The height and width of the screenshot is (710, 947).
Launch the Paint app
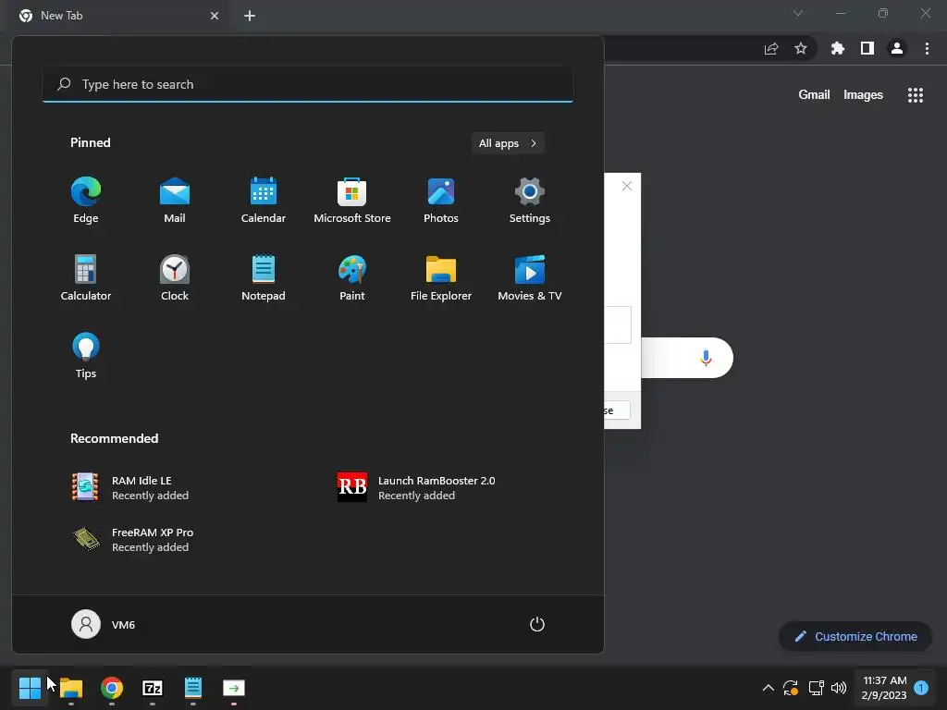coord(352,277)
